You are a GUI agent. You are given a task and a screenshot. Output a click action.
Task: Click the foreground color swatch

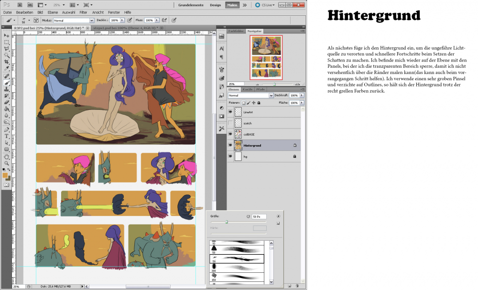pos(5,175)
